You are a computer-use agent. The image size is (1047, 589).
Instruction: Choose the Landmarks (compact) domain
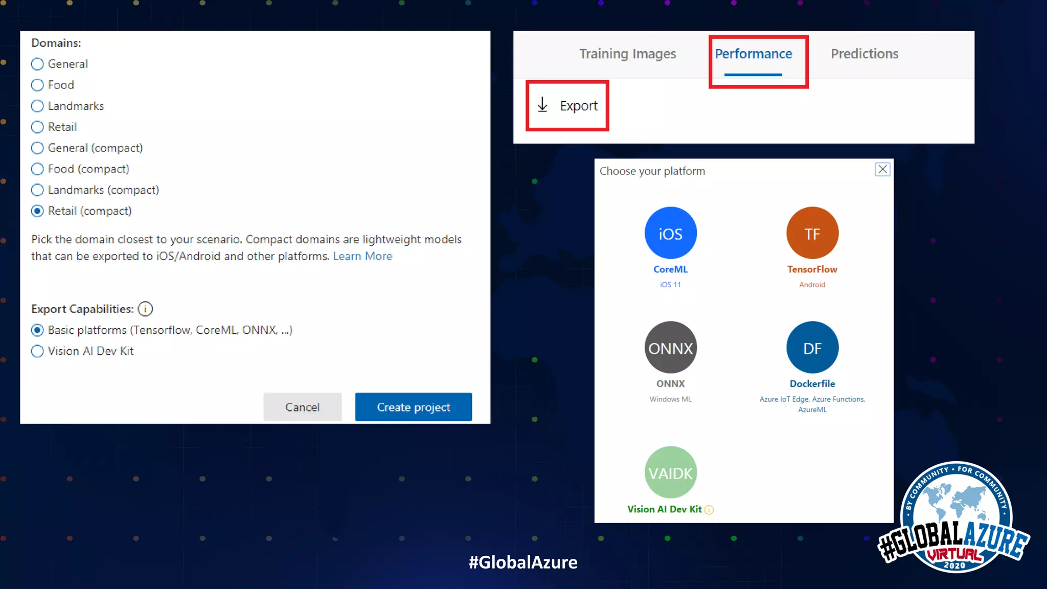pyautogui.click(x=37, y=190)
